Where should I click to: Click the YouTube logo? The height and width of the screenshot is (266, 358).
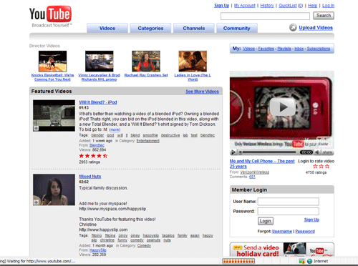click(50, 14)
